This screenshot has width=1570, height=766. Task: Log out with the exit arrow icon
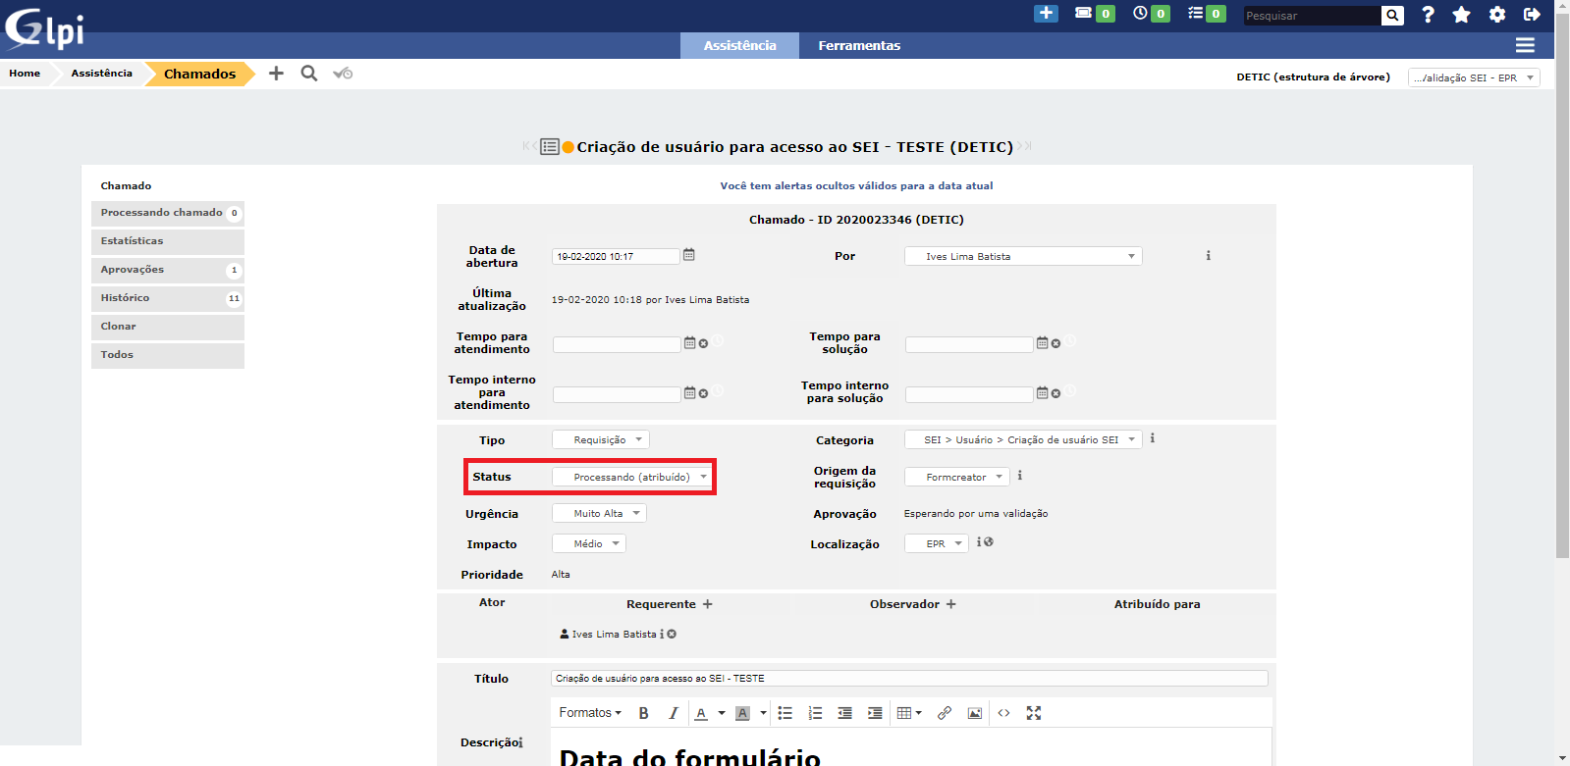[x=1532, y=15]
